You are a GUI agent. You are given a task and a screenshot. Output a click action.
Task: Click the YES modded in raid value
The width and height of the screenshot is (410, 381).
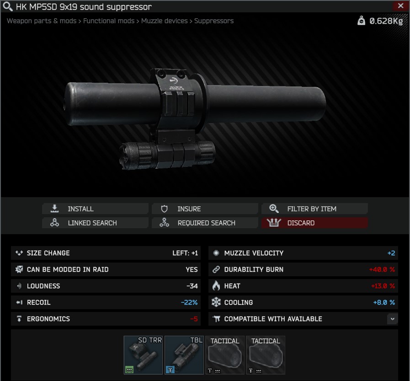[192, 269]
